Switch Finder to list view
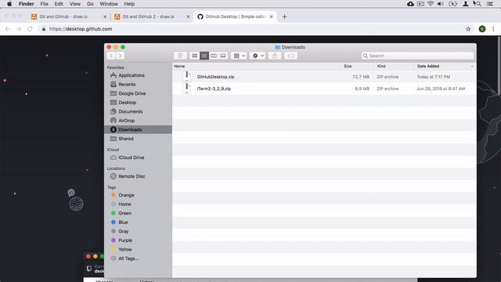 pos(204,56)
